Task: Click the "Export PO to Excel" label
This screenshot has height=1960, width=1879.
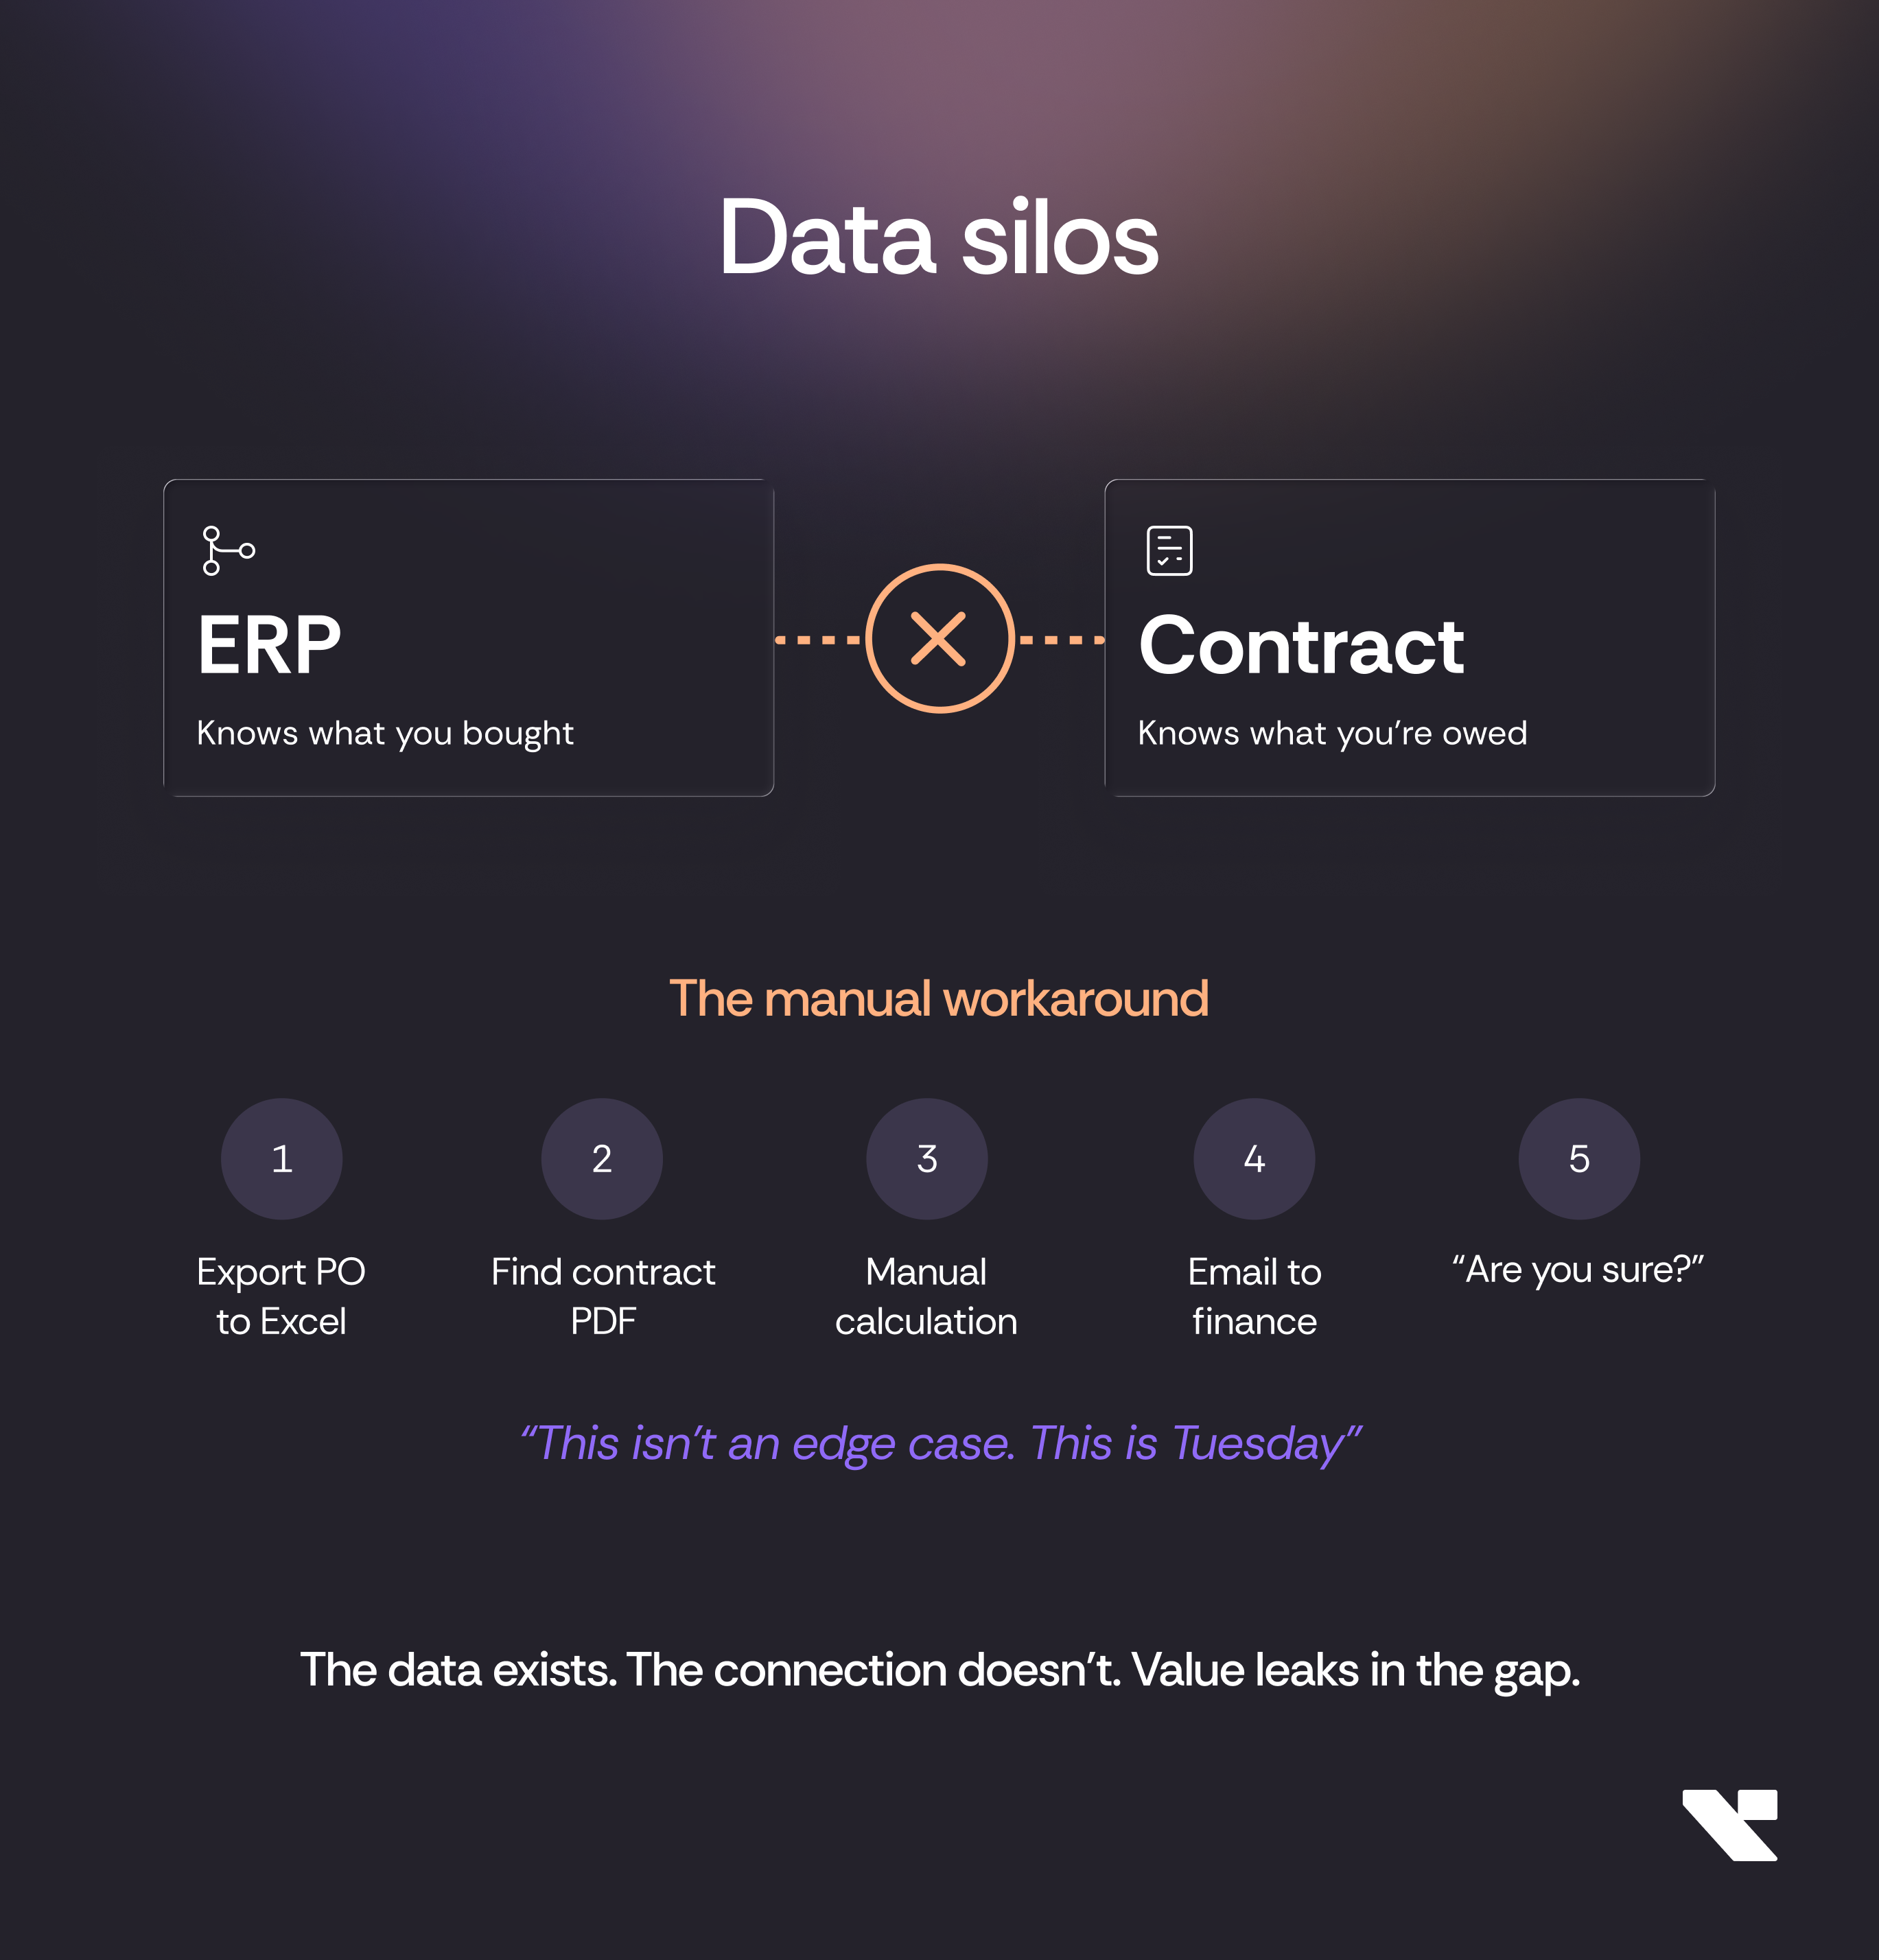Action: 282,1296
